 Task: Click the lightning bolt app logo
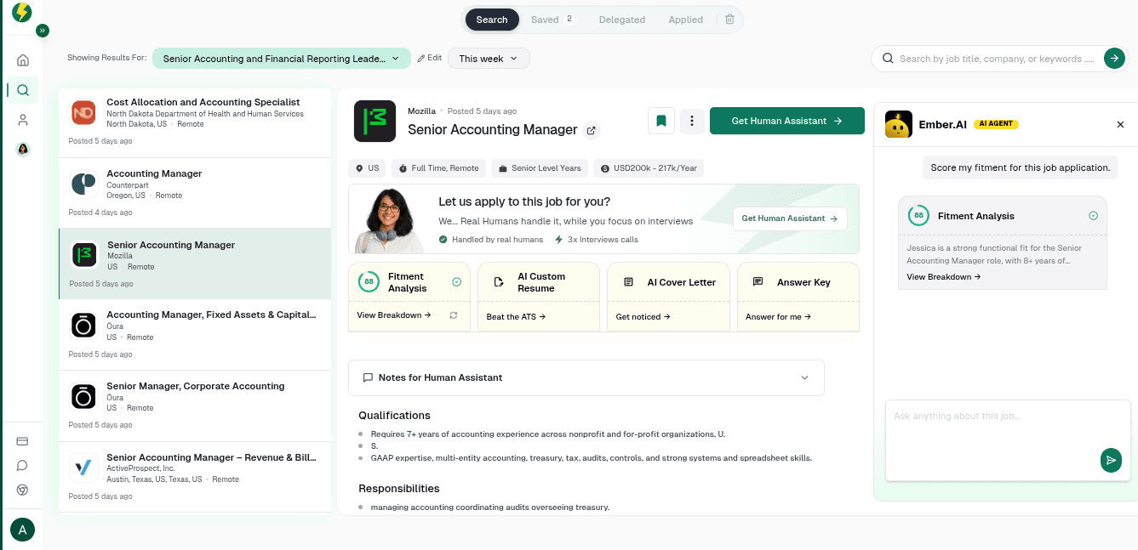22,13
